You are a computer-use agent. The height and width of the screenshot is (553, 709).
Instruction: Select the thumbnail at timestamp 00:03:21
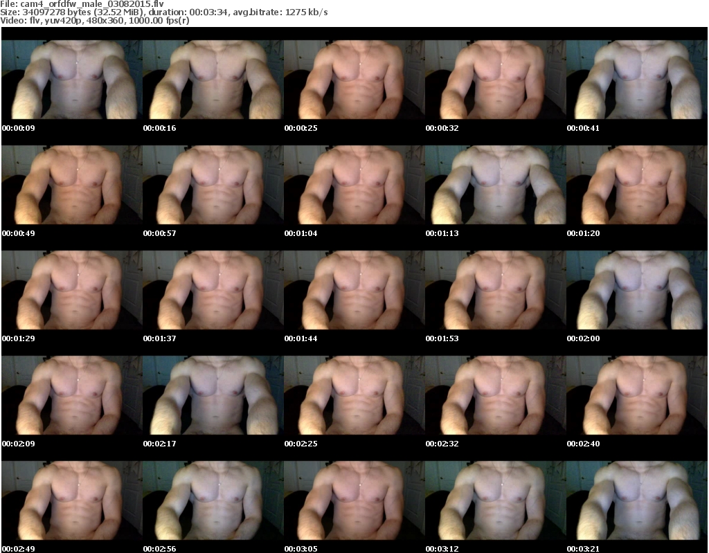637,500
